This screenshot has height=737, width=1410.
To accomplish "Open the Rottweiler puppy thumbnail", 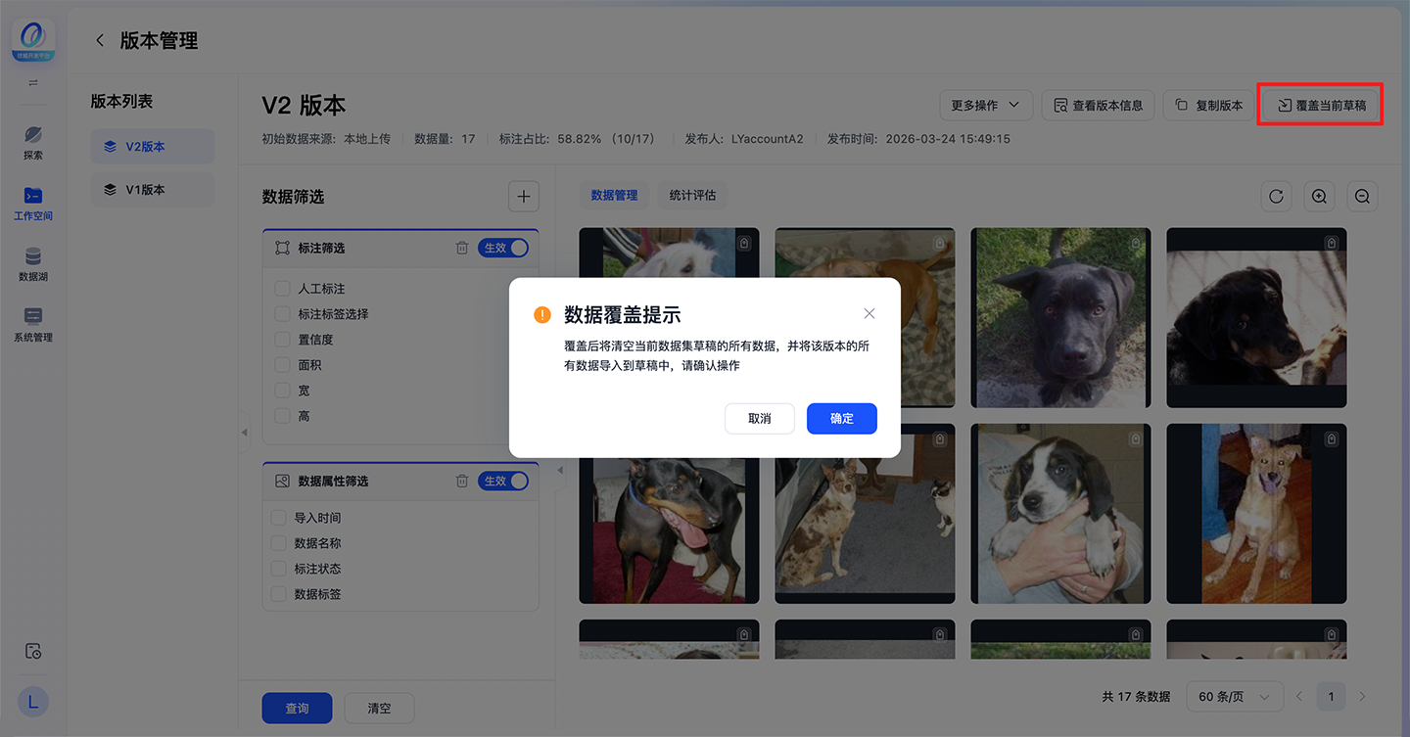I will [1256, 318].
